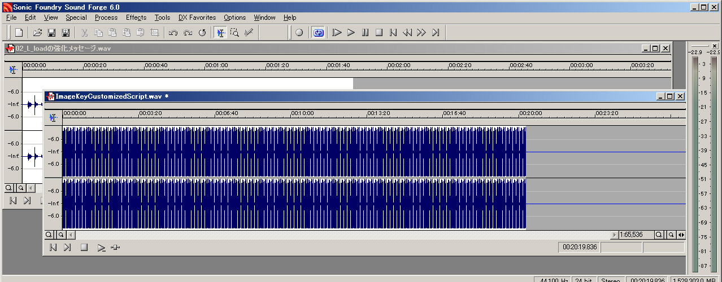Click Go to Start in 02_L_load window playbar
Image resolution: width=722 pixels, height=282 pixels.
coord(12,200)
